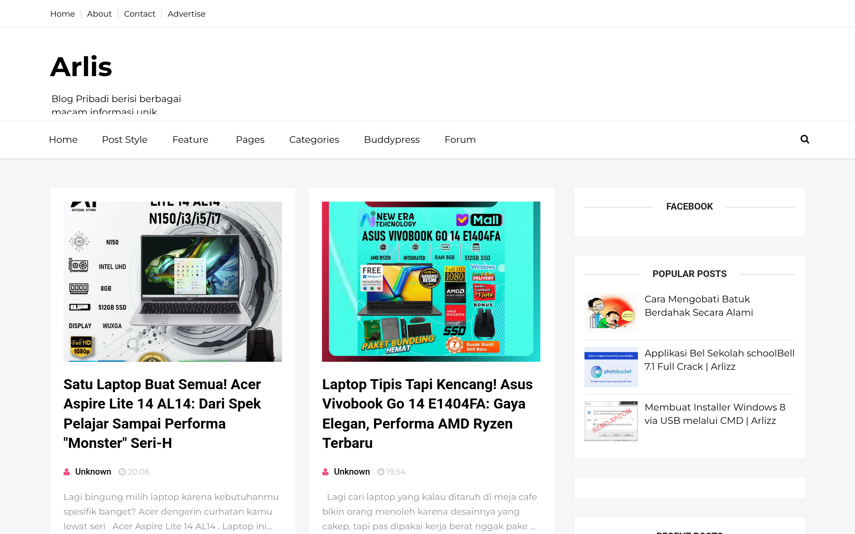
Task: Open the Asus Vivobook Go 14 post thumbnail
Action: click(431, 281)
